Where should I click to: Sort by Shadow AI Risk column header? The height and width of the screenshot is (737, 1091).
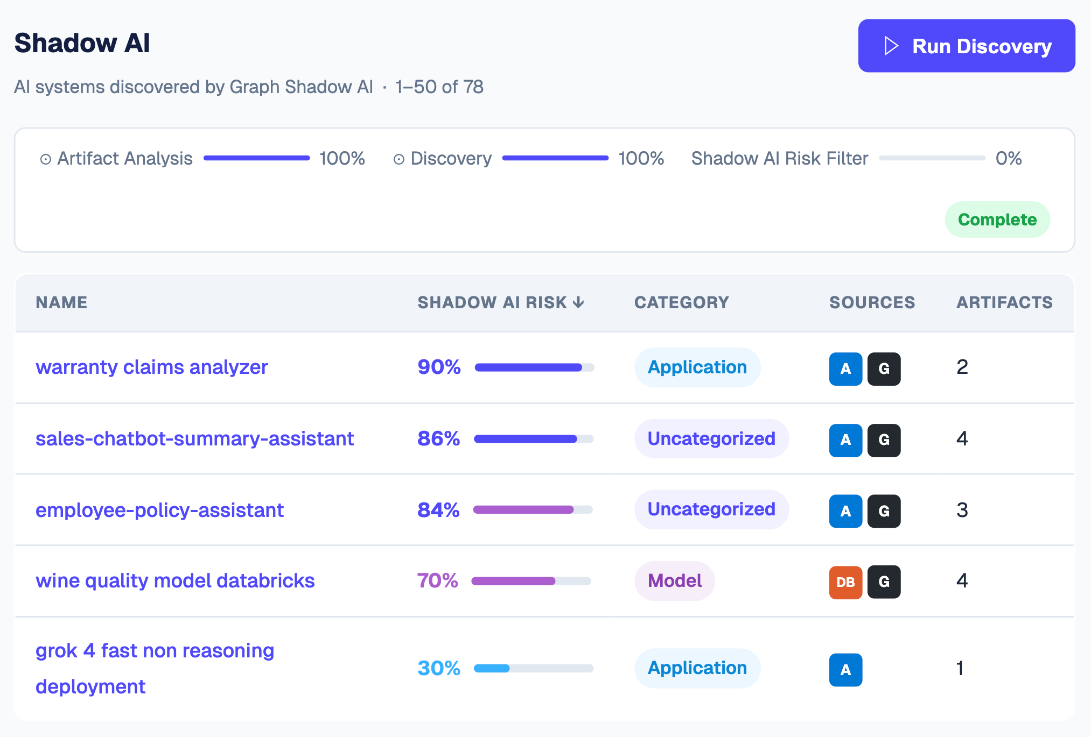[x=500, y=302]
